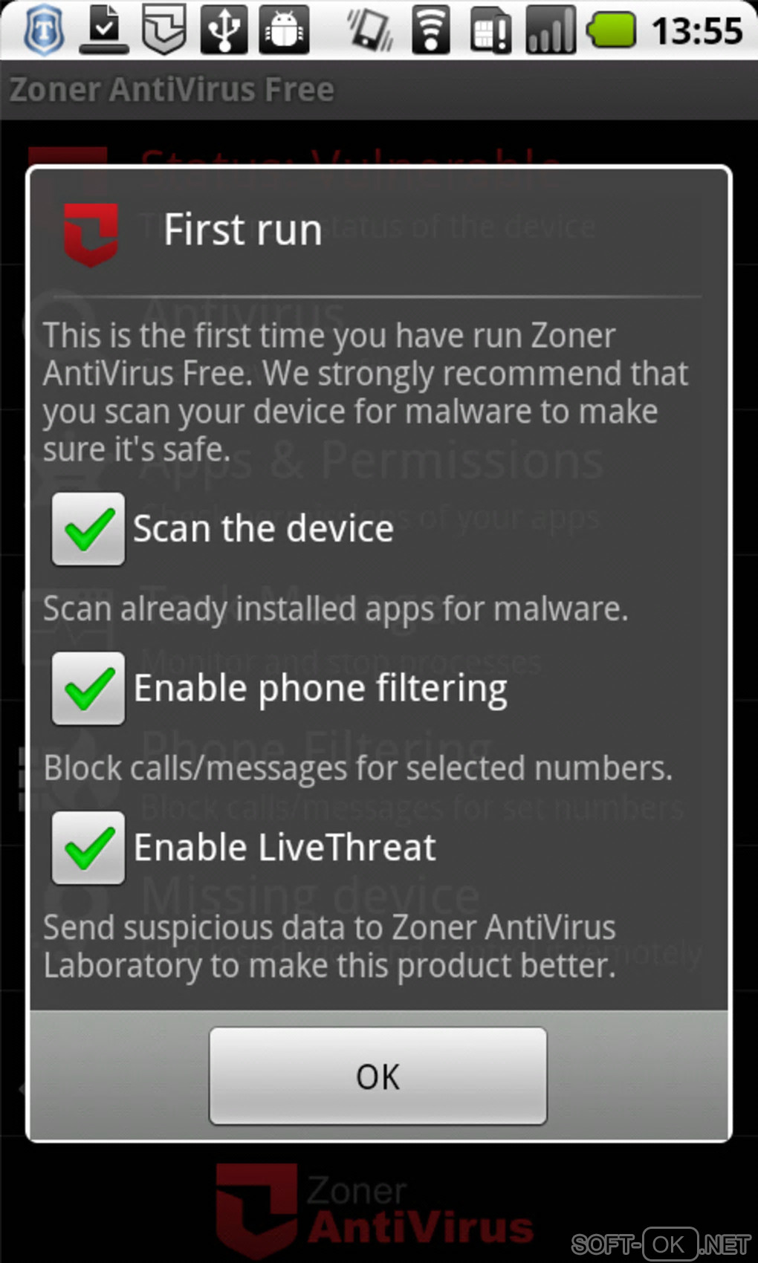Uncheck the Scan the device checkbox

(88, 529)
